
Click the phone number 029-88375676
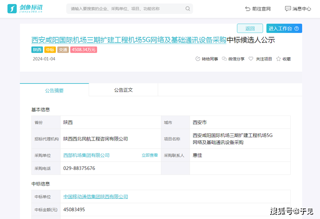tap(79, 168)
